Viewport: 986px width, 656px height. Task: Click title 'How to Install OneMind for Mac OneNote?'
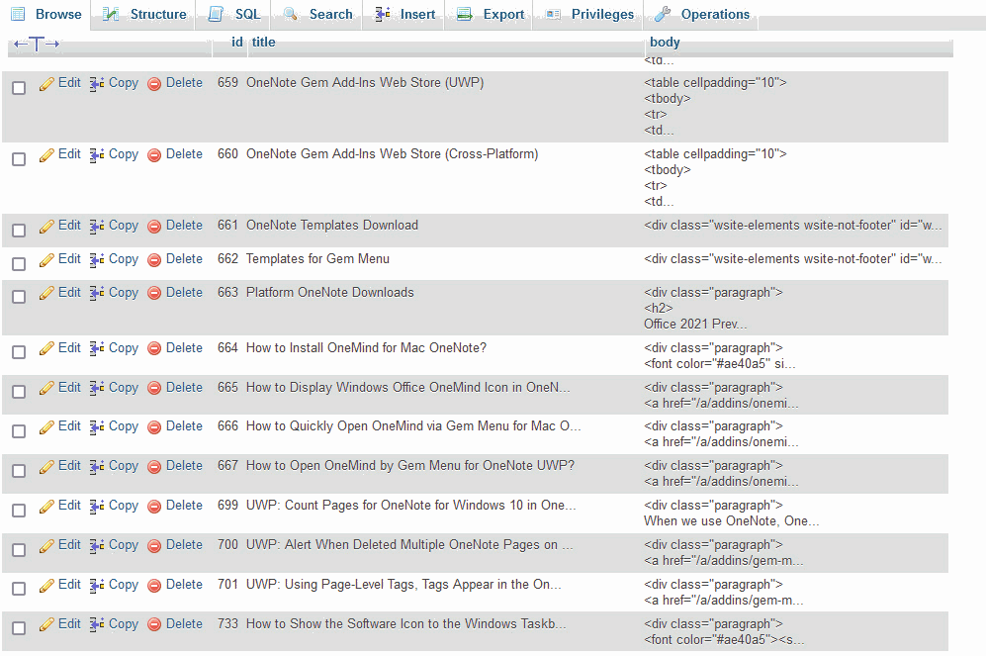point(366,348)
